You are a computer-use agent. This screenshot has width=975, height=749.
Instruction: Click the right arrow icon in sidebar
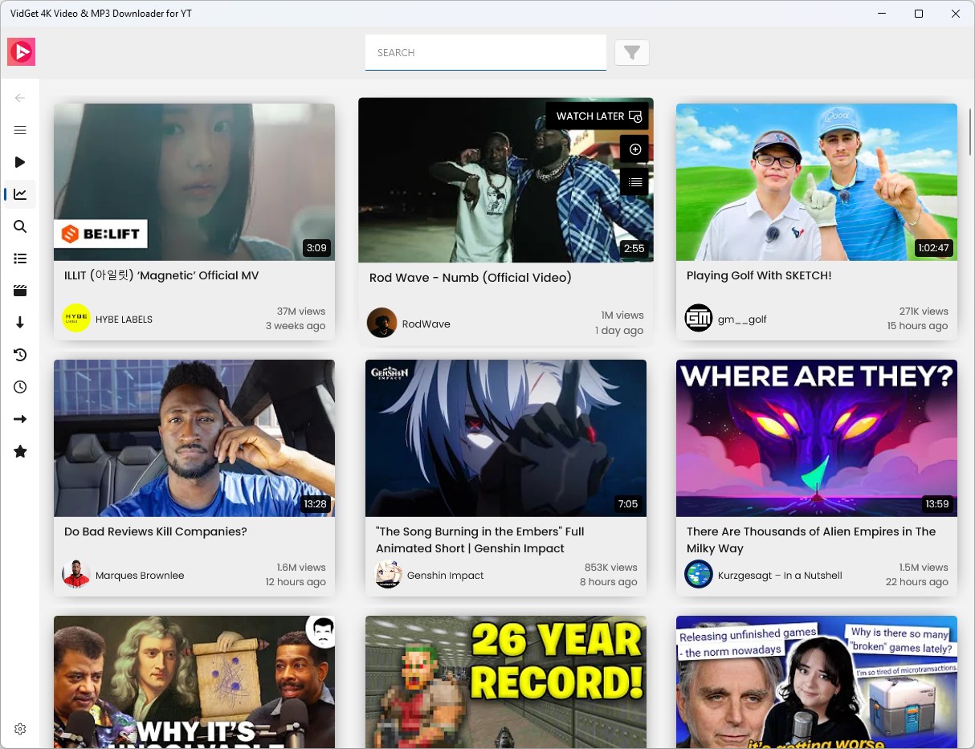pyautogui.click(x=20, y=419)
